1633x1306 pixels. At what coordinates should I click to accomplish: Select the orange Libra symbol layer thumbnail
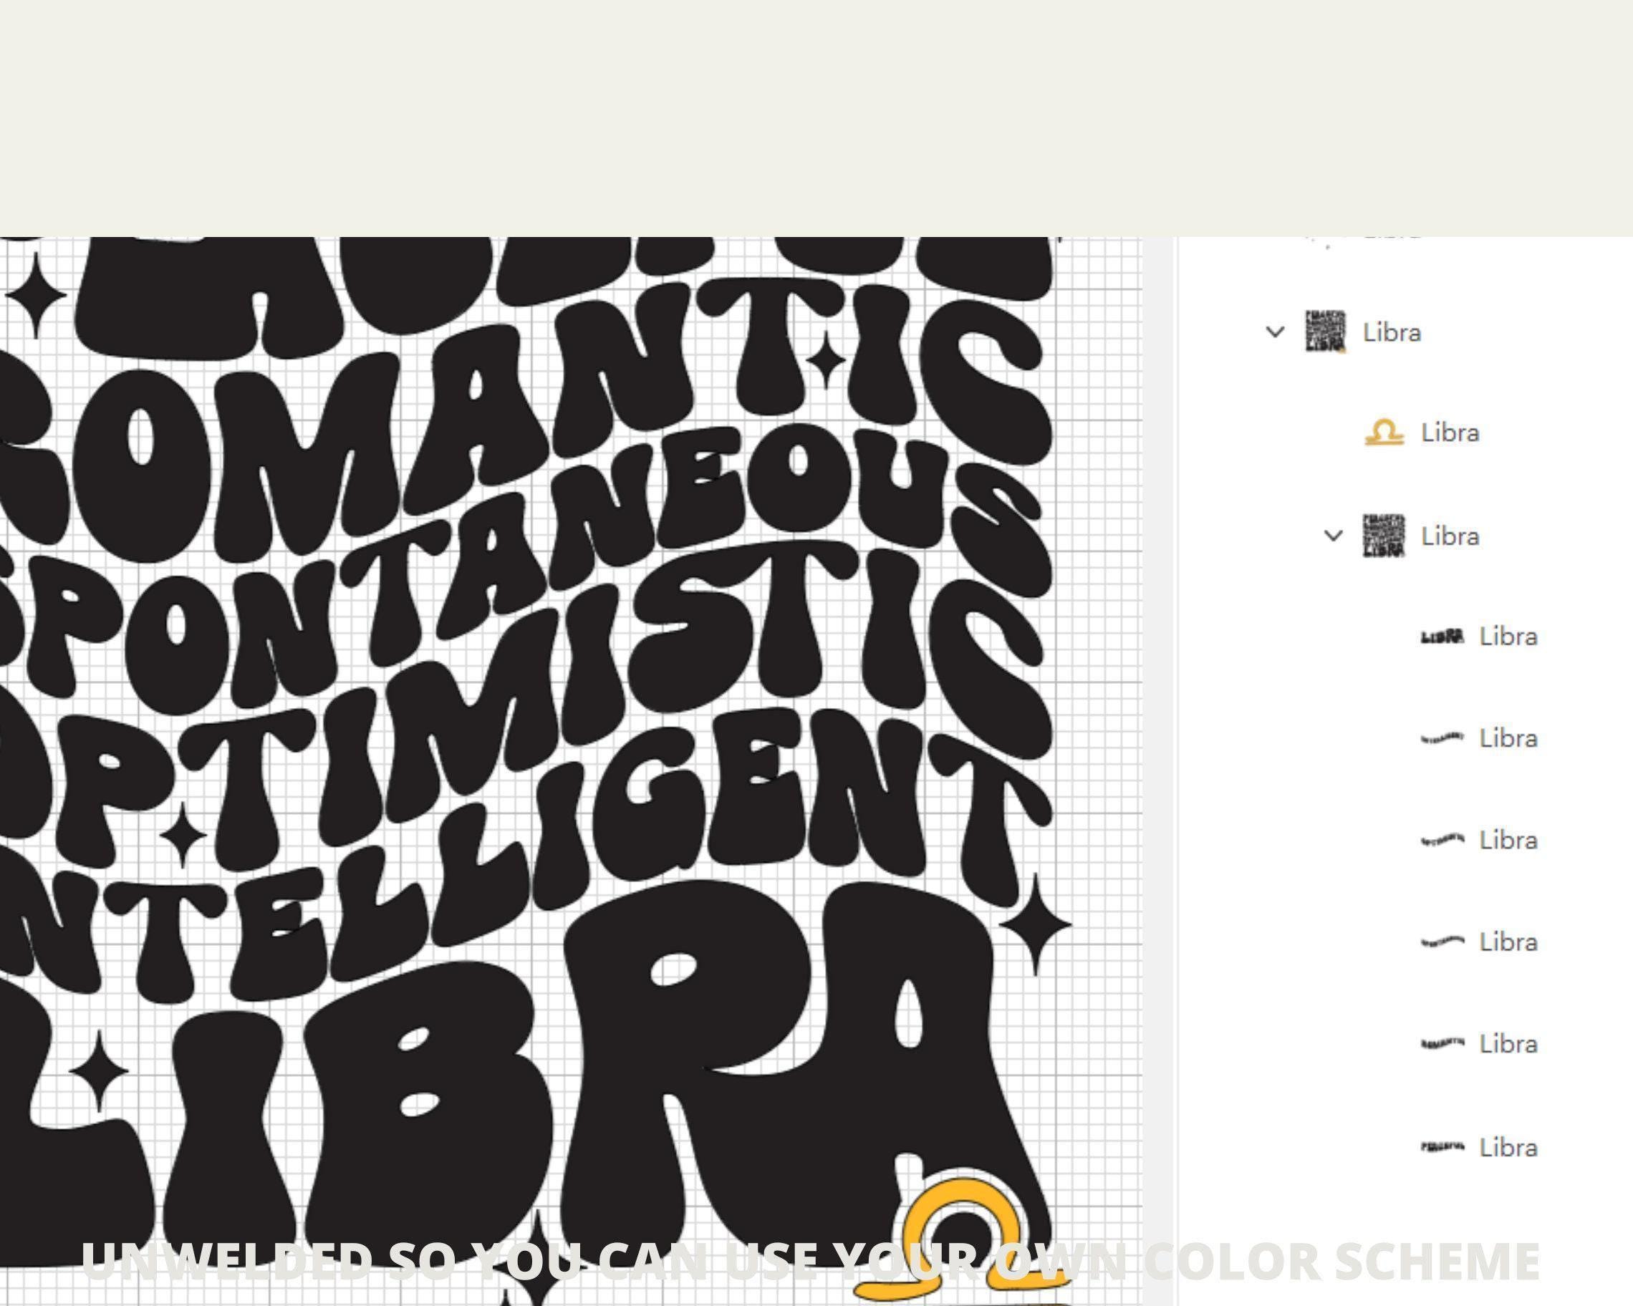tap(1384, 433)
